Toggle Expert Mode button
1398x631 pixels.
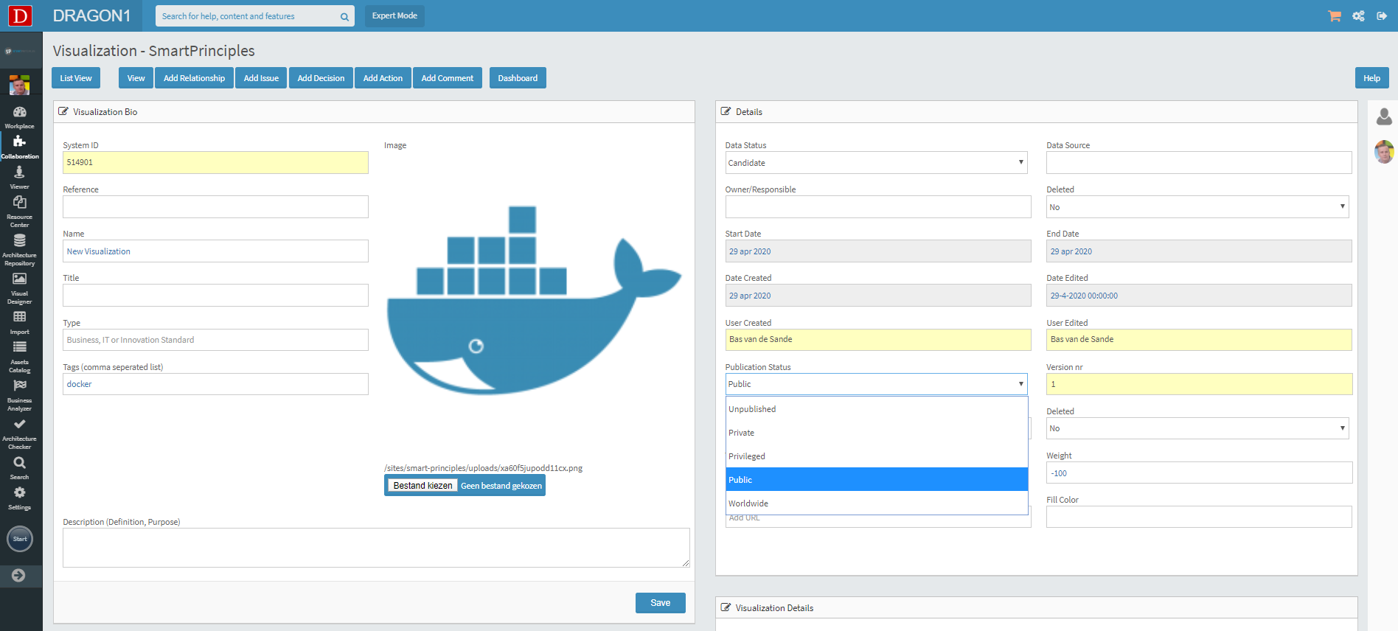pos(394,16)
